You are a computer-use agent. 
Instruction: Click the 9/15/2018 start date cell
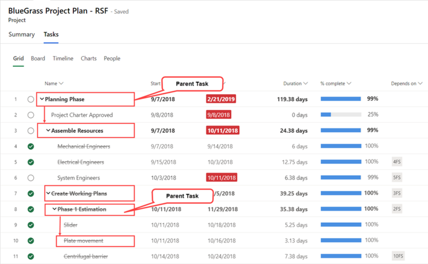click(x=164, y=162)
